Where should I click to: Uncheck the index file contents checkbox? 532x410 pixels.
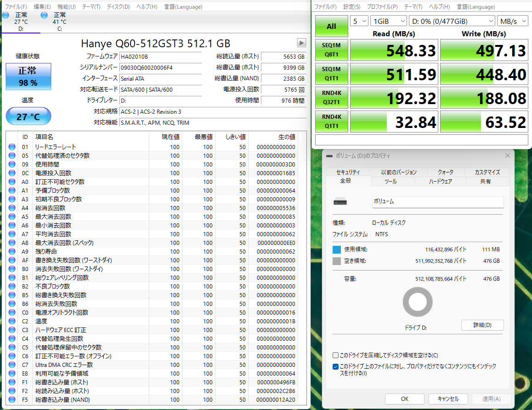tap(336, 366)
